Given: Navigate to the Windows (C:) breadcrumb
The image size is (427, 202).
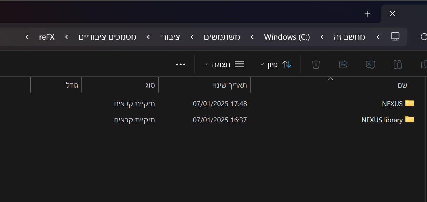Looking at the screenshot, I should coord(287,37).
